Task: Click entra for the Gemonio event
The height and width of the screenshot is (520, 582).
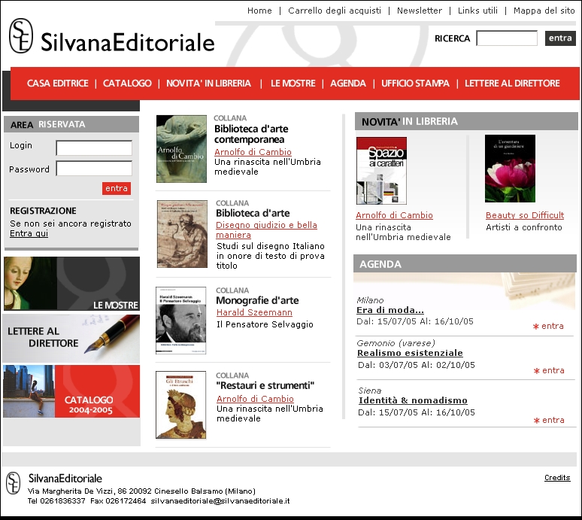Action: (x=550, y=370)
